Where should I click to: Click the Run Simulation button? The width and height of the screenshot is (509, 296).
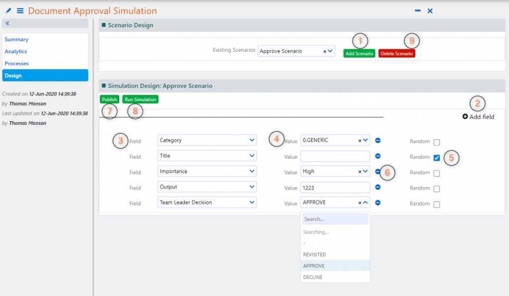click(x=140, y=99)
